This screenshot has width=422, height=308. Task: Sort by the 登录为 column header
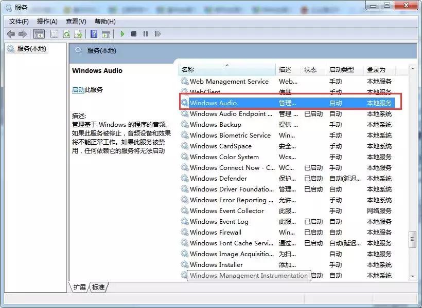(379, 69)
